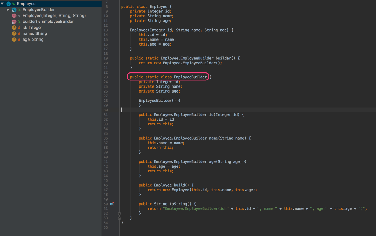
Task: Click line number 23 in the gutter
Action: [x=106, y=77]
